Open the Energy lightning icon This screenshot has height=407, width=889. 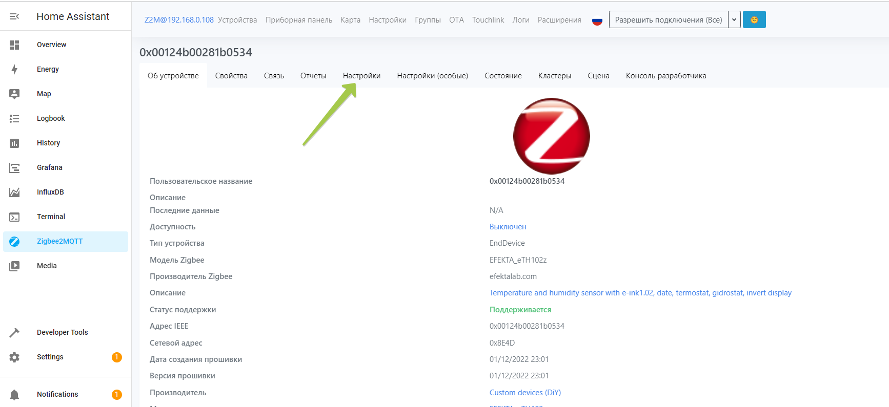(14, 69)
